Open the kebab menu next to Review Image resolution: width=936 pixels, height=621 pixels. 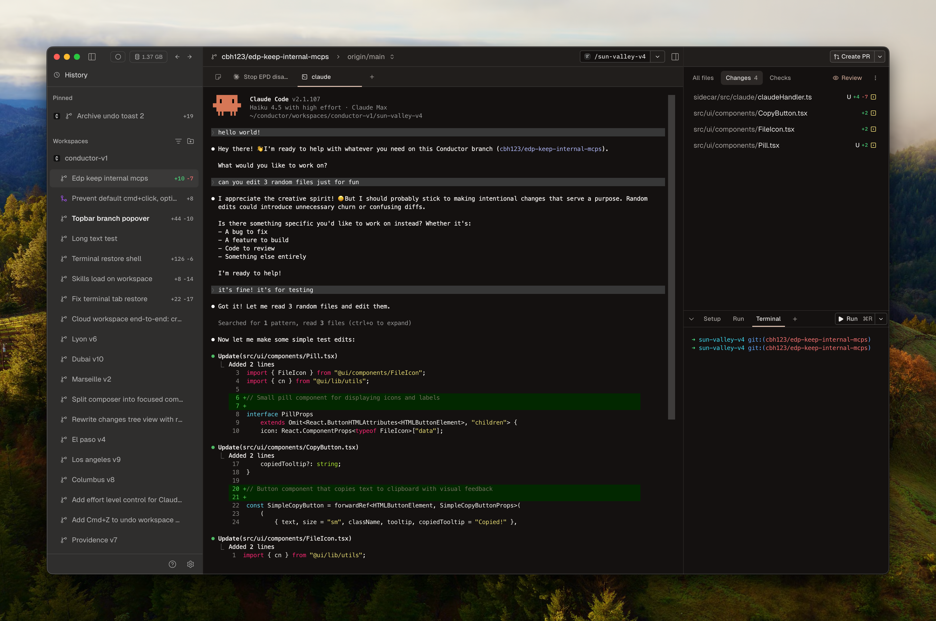pos(876,78)
